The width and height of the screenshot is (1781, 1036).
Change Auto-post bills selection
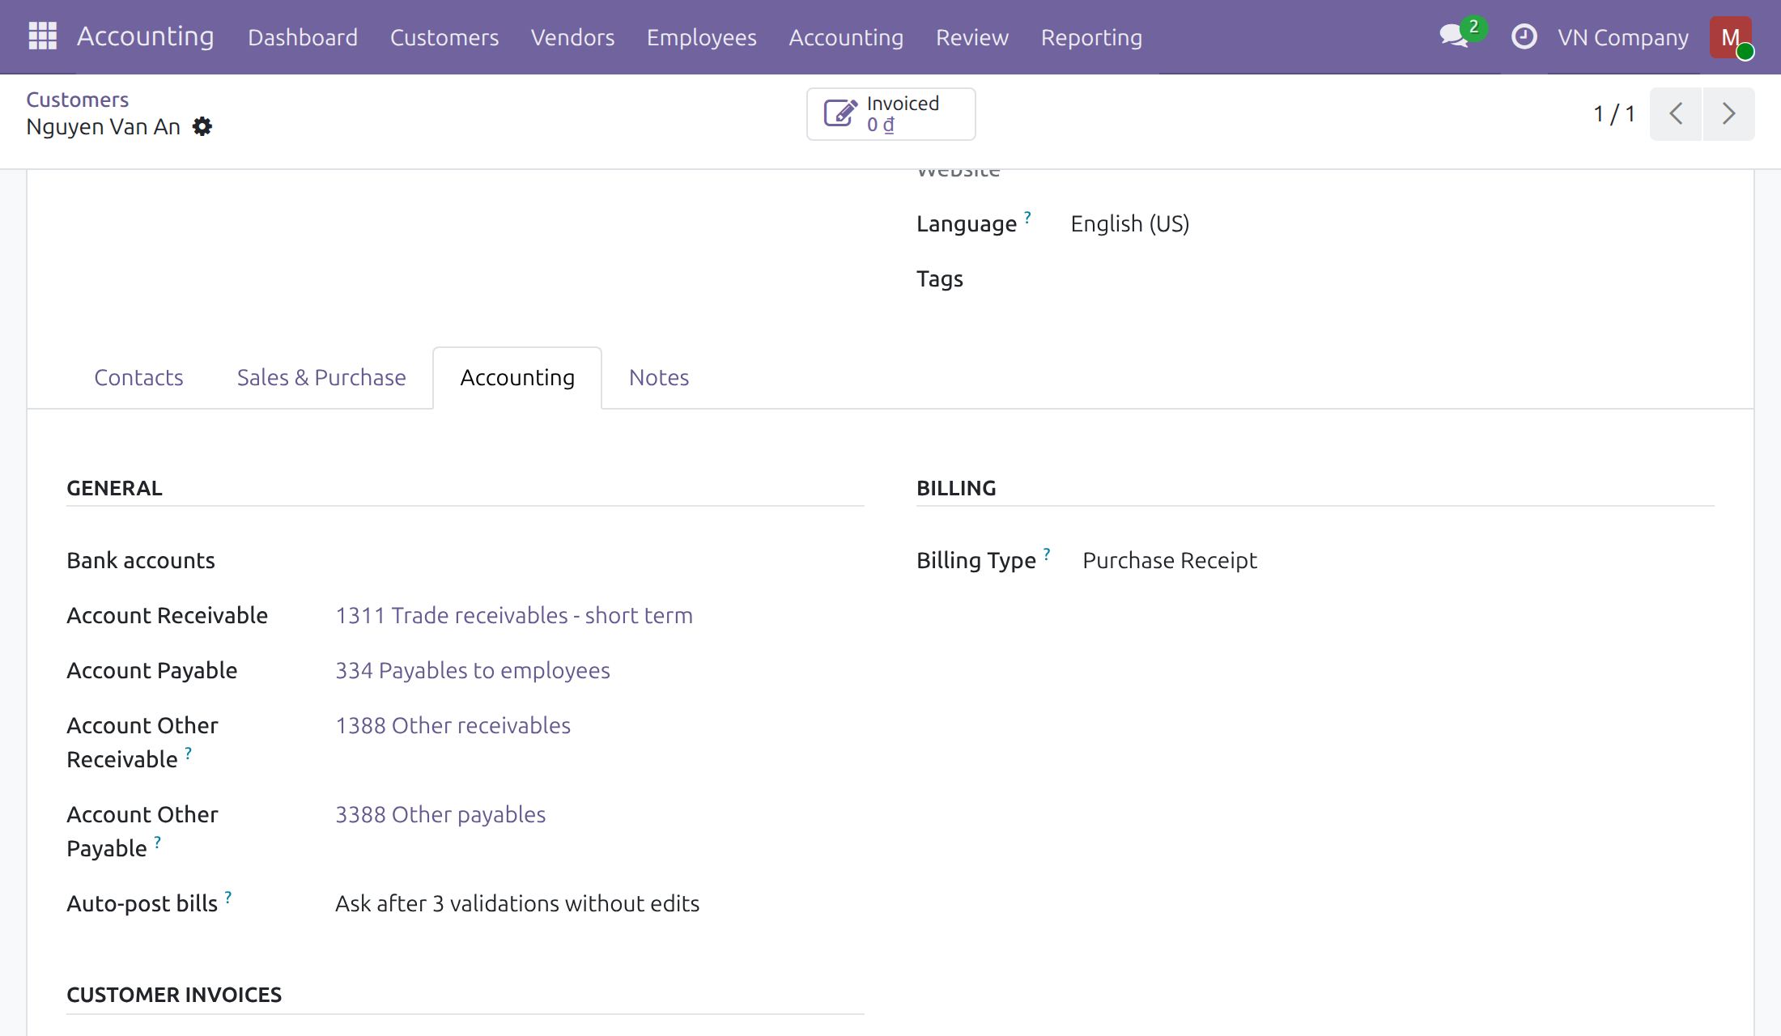(517, 904)
